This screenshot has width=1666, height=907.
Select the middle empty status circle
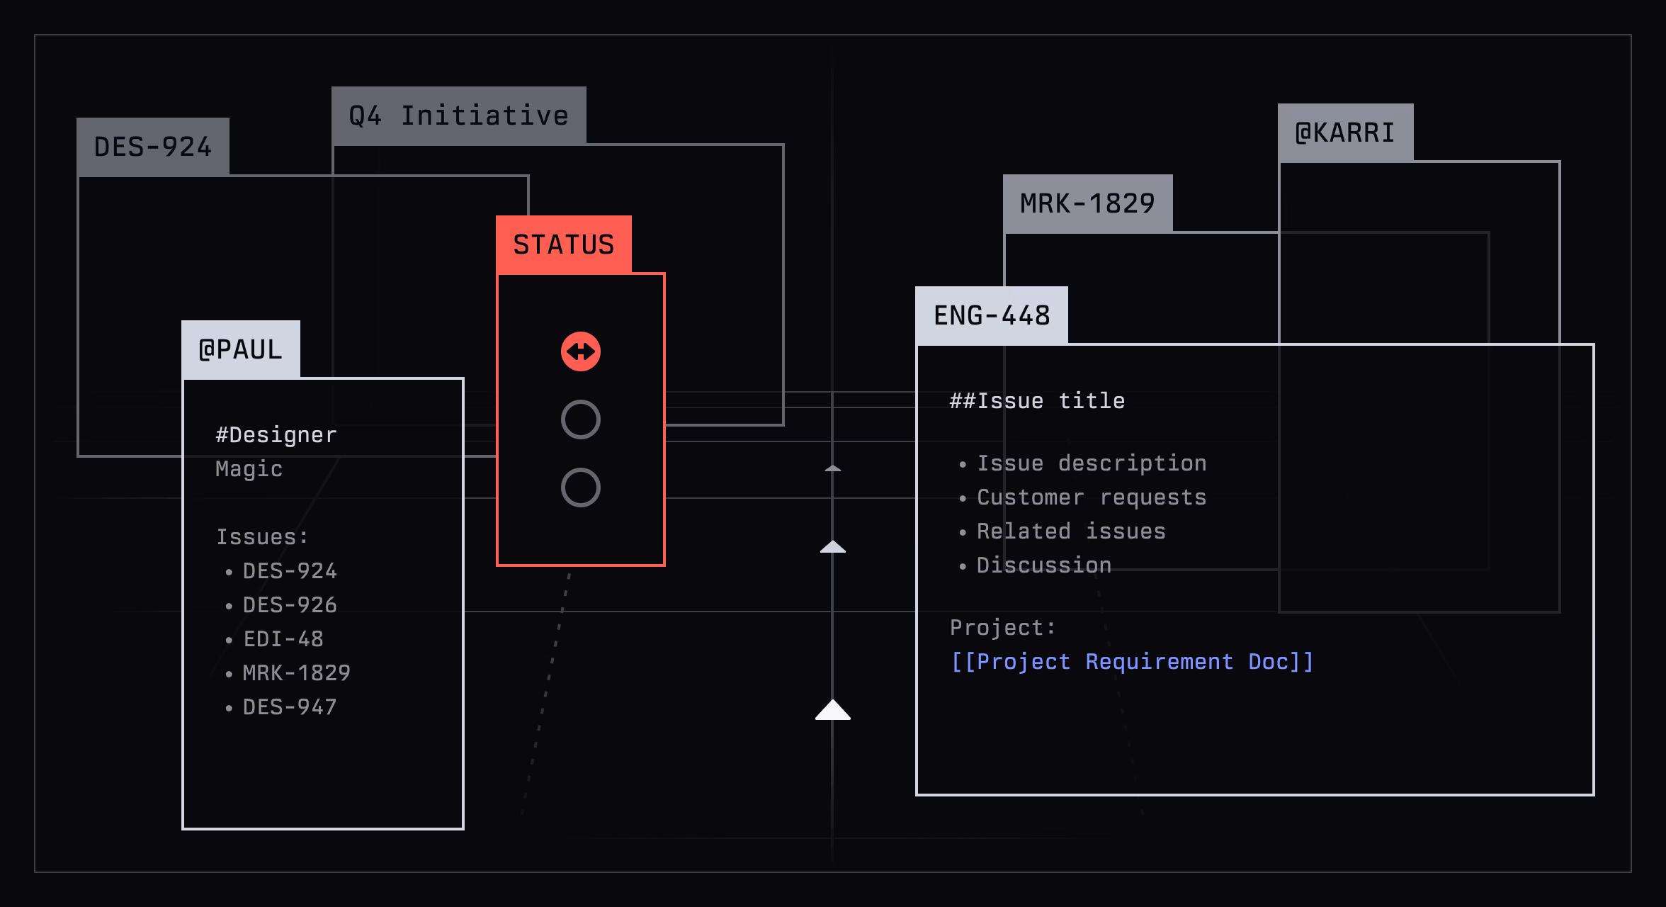coord(580,419)
